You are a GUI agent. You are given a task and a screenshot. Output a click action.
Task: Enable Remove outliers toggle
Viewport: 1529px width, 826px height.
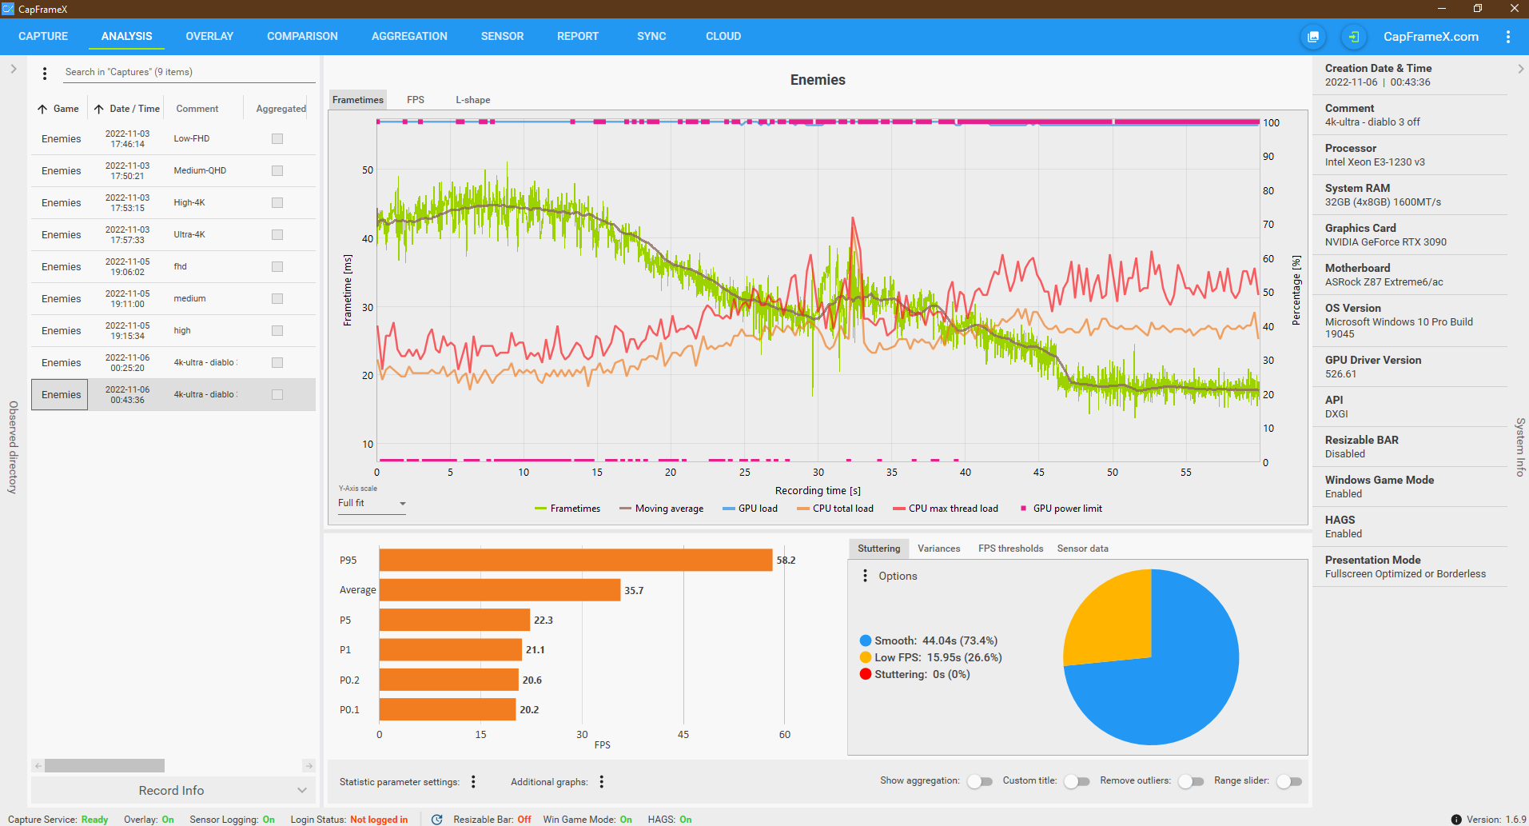pos(1190,781)
